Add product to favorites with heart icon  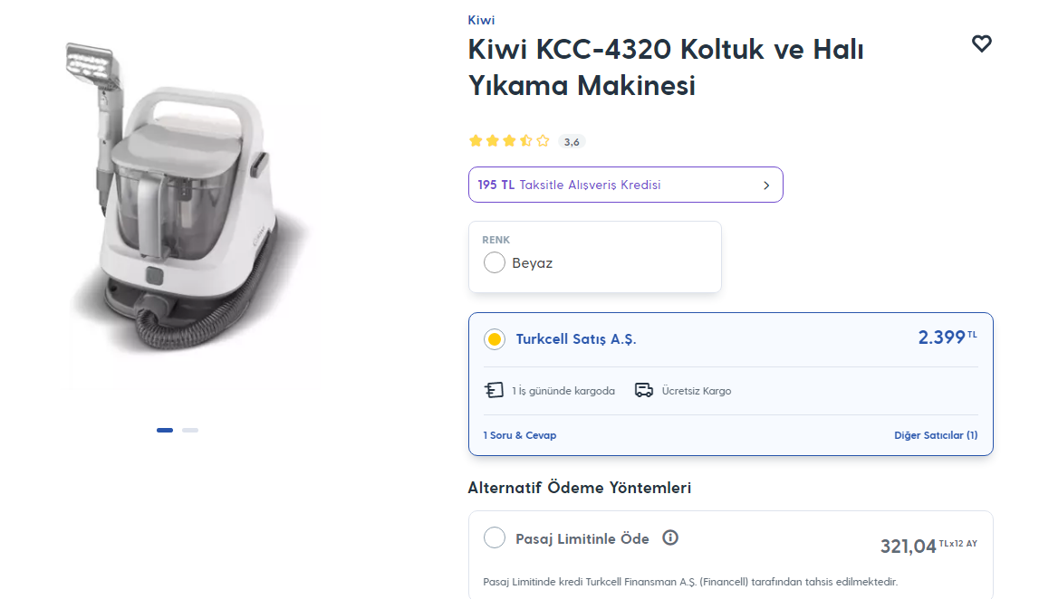981,43
